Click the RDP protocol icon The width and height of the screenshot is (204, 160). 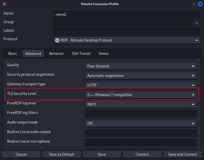tap(57, 40)
